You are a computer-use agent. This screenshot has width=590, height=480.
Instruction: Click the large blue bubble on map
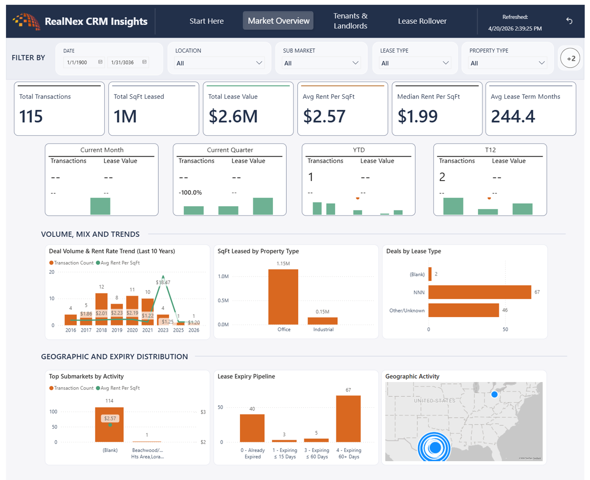434,448
